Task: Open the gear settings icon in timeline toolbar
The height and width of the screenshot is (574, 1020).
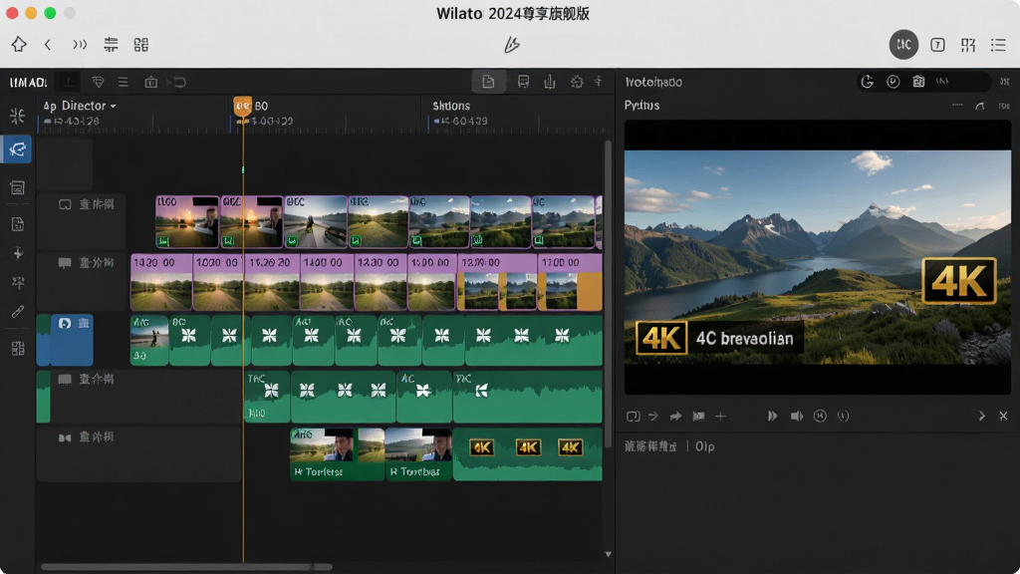Action: coord(577,82)
